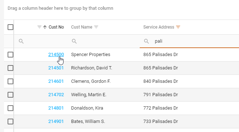Open customer link 214901
Viewport: 239px width, 132px height.
pos(56,122)
